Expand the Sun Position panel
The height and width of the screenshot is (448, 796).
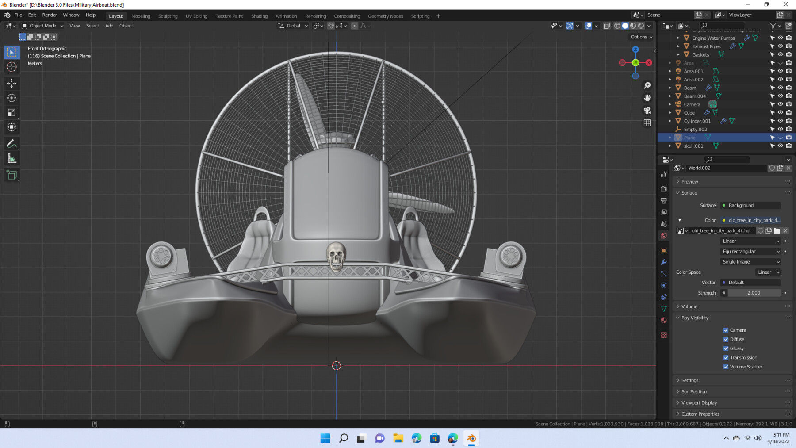693,391
